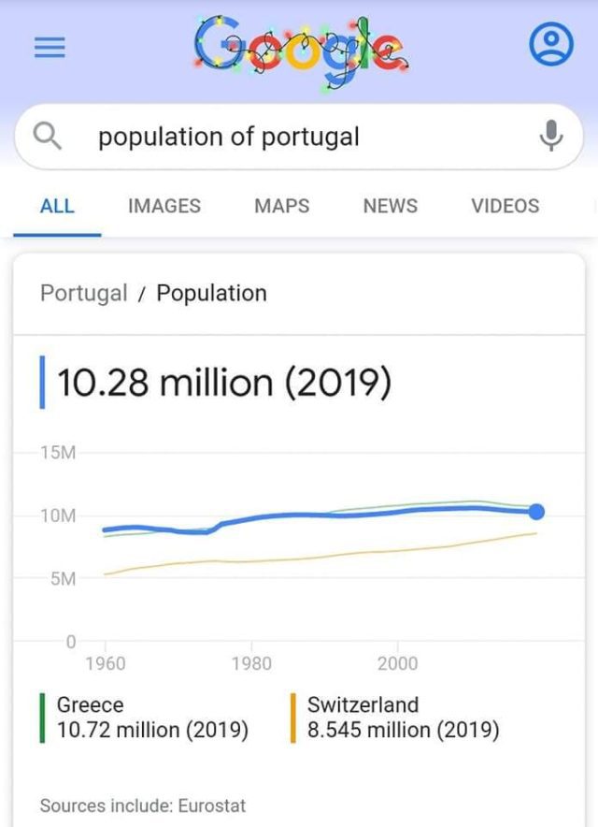Go to the NEWS tab
Viewport: 598px width, 827px height.
pos(390,206)
